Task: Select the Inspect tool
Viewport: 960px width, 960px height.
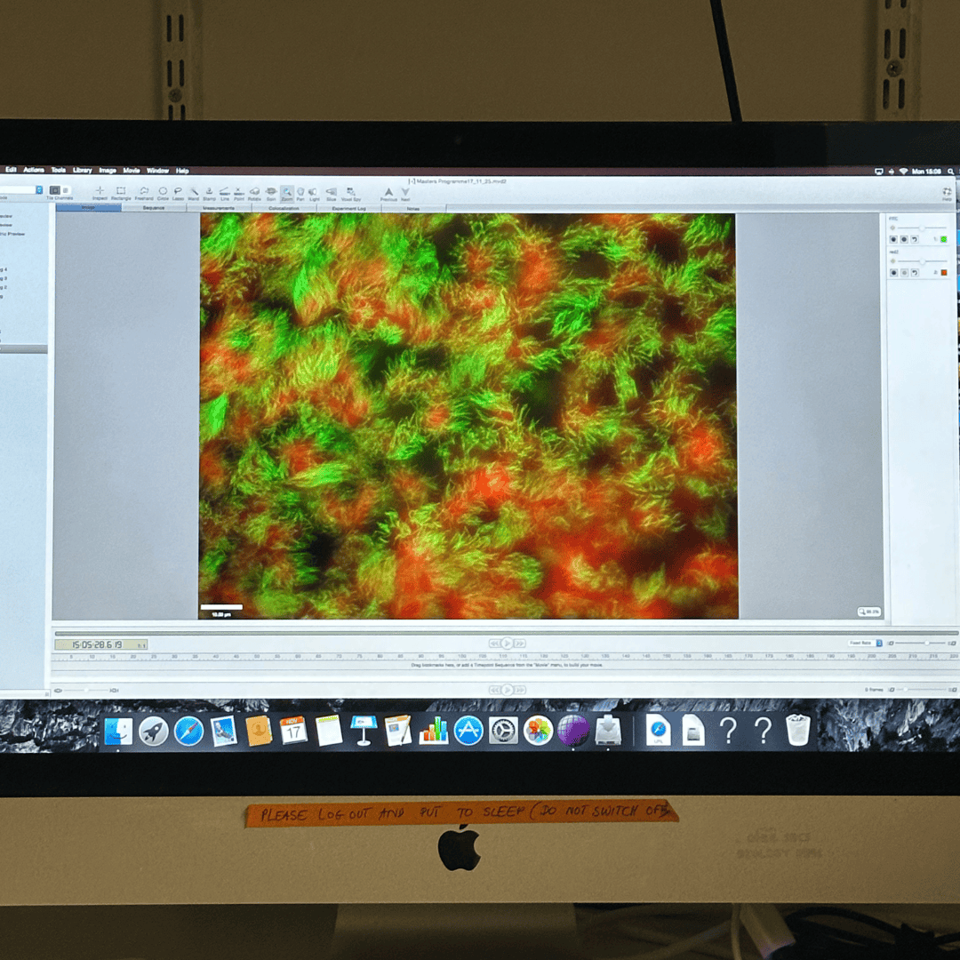Action: click(100, 192)
